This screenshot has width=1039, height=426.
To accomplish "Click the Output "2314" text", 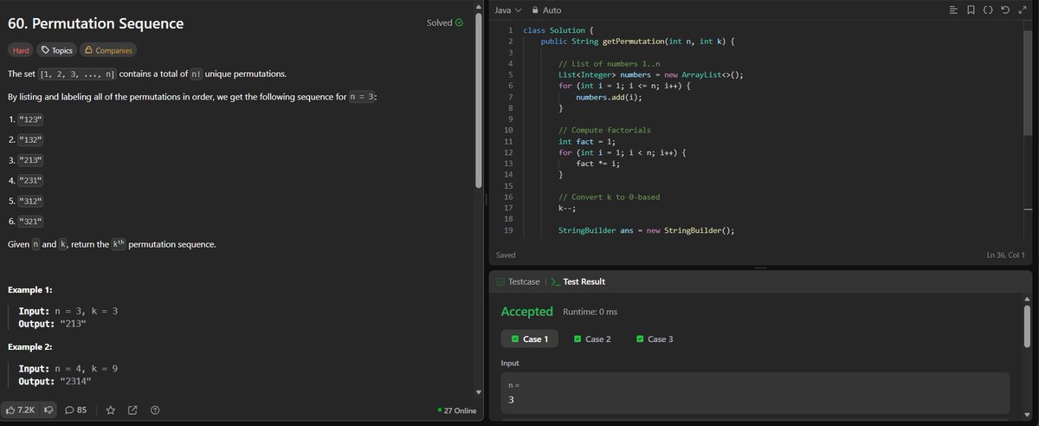I will tap(55, 381).
